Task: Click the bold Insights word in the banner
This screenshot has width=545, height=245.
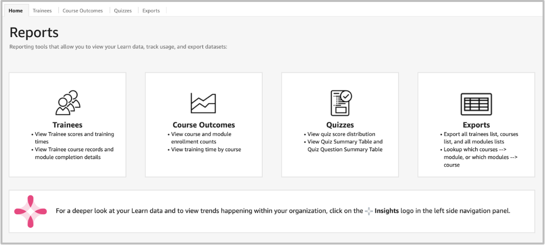Action: click(x=386, y=211)
